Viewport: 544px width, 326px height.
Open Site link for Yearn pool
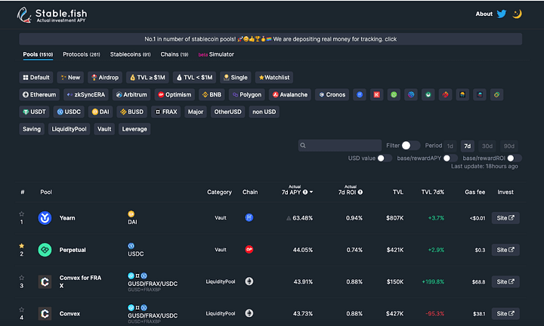tap(505, 218)
